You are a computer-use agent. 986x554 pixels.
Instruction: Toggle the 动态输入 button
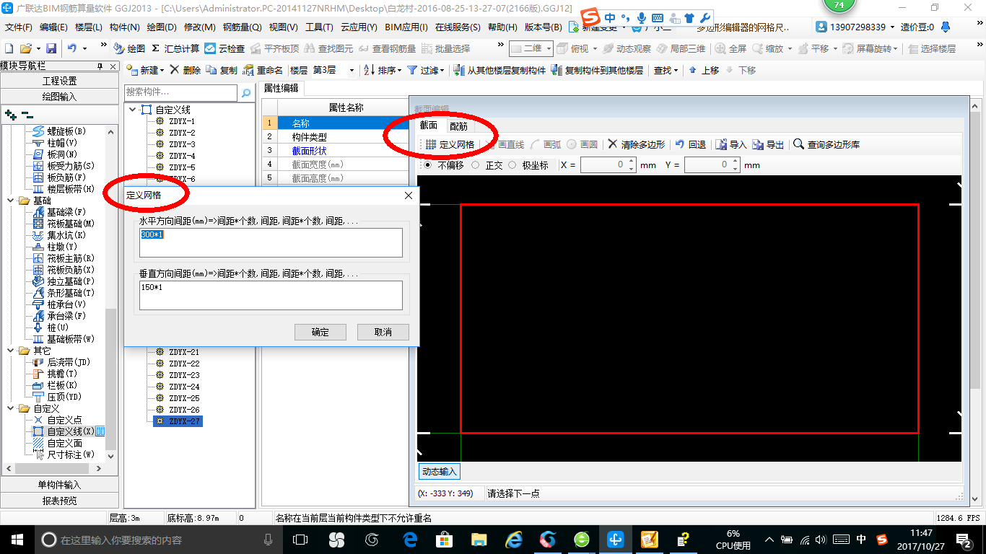[x=440, y=472]
